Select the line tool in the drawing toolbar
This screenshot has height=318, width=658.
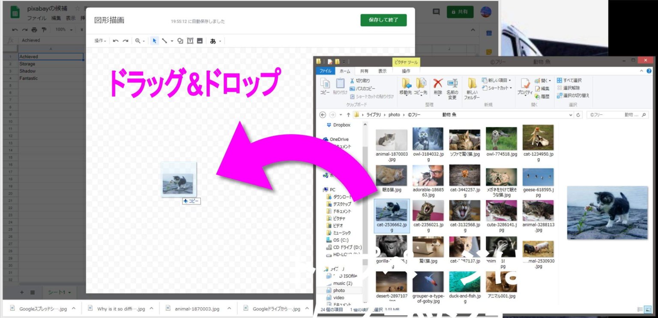tap(165, 41)
